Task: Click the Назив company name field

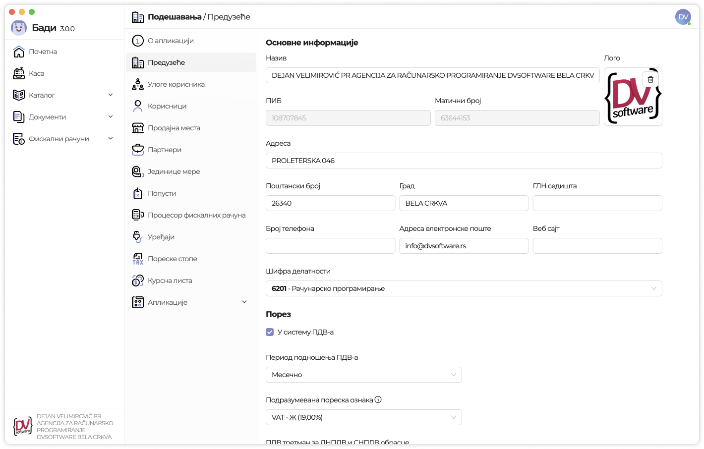Action: click(433, 75)
